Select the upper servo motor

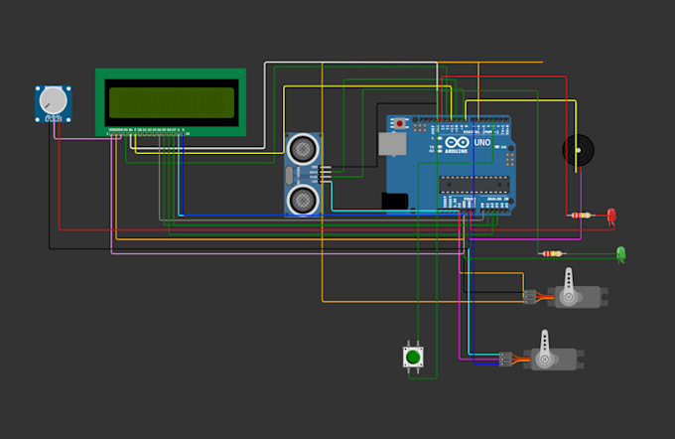pos(578,289)
